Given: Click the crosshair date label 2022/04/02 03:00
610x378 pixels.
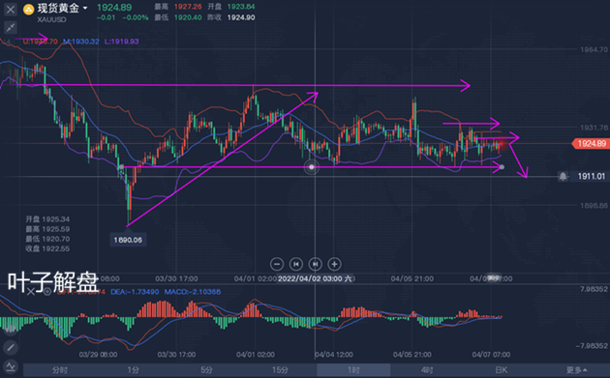Looking at the screenshot, I should point(315,278).
